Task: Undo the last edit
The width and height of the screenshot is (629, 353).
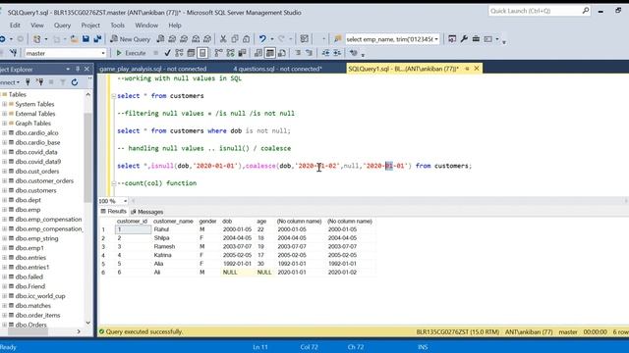Action: [262, 39]
